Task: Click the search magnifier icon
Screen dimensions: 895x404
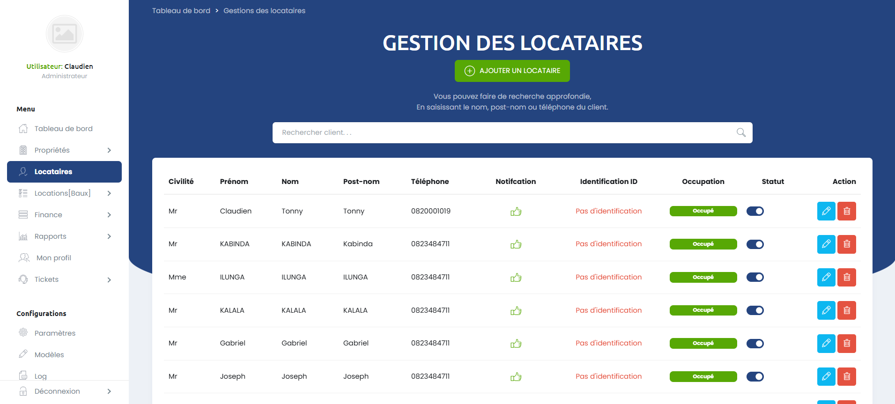Action: coord(741,132)
